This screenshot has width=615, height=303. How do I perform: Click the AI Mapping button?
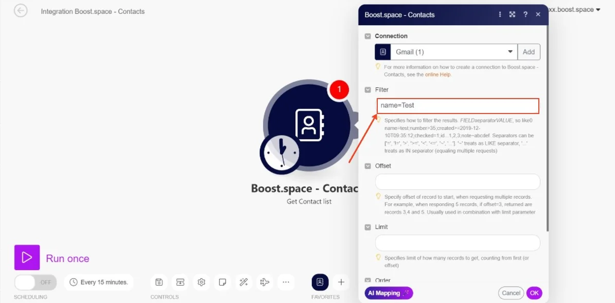coord(389,293)
